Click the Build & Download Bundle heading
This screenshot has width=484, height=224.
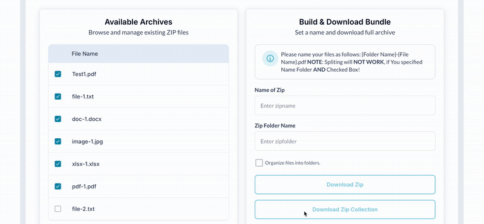coord(345,22)
